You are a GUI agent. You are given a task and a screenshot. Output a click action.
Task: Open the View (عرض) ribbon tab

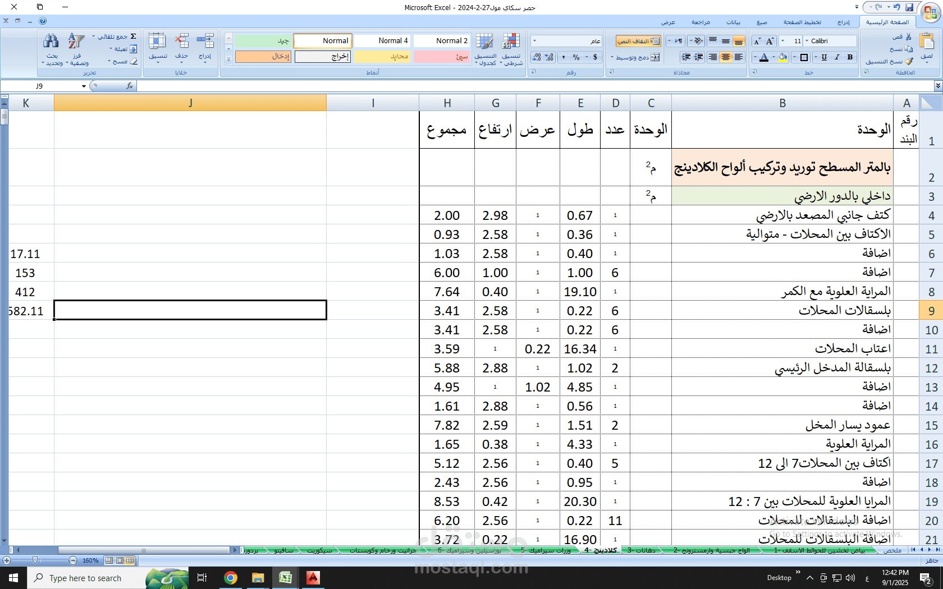[x=668, y=22]
